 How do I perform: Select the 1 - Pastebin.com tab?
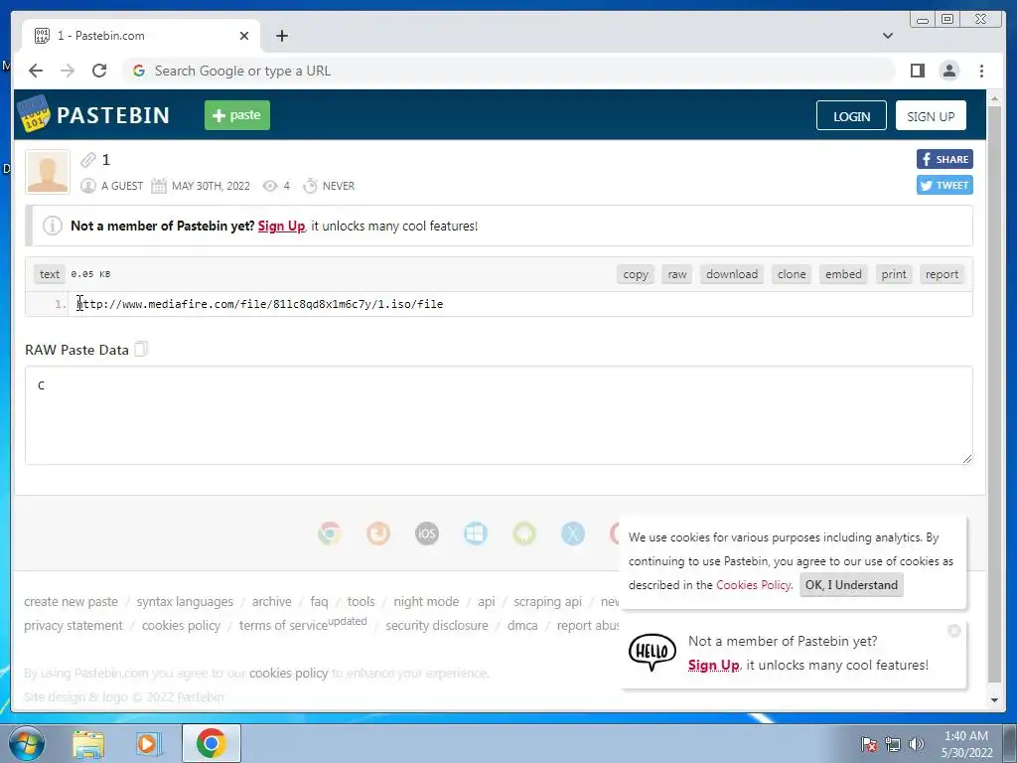tap(141, 36)
